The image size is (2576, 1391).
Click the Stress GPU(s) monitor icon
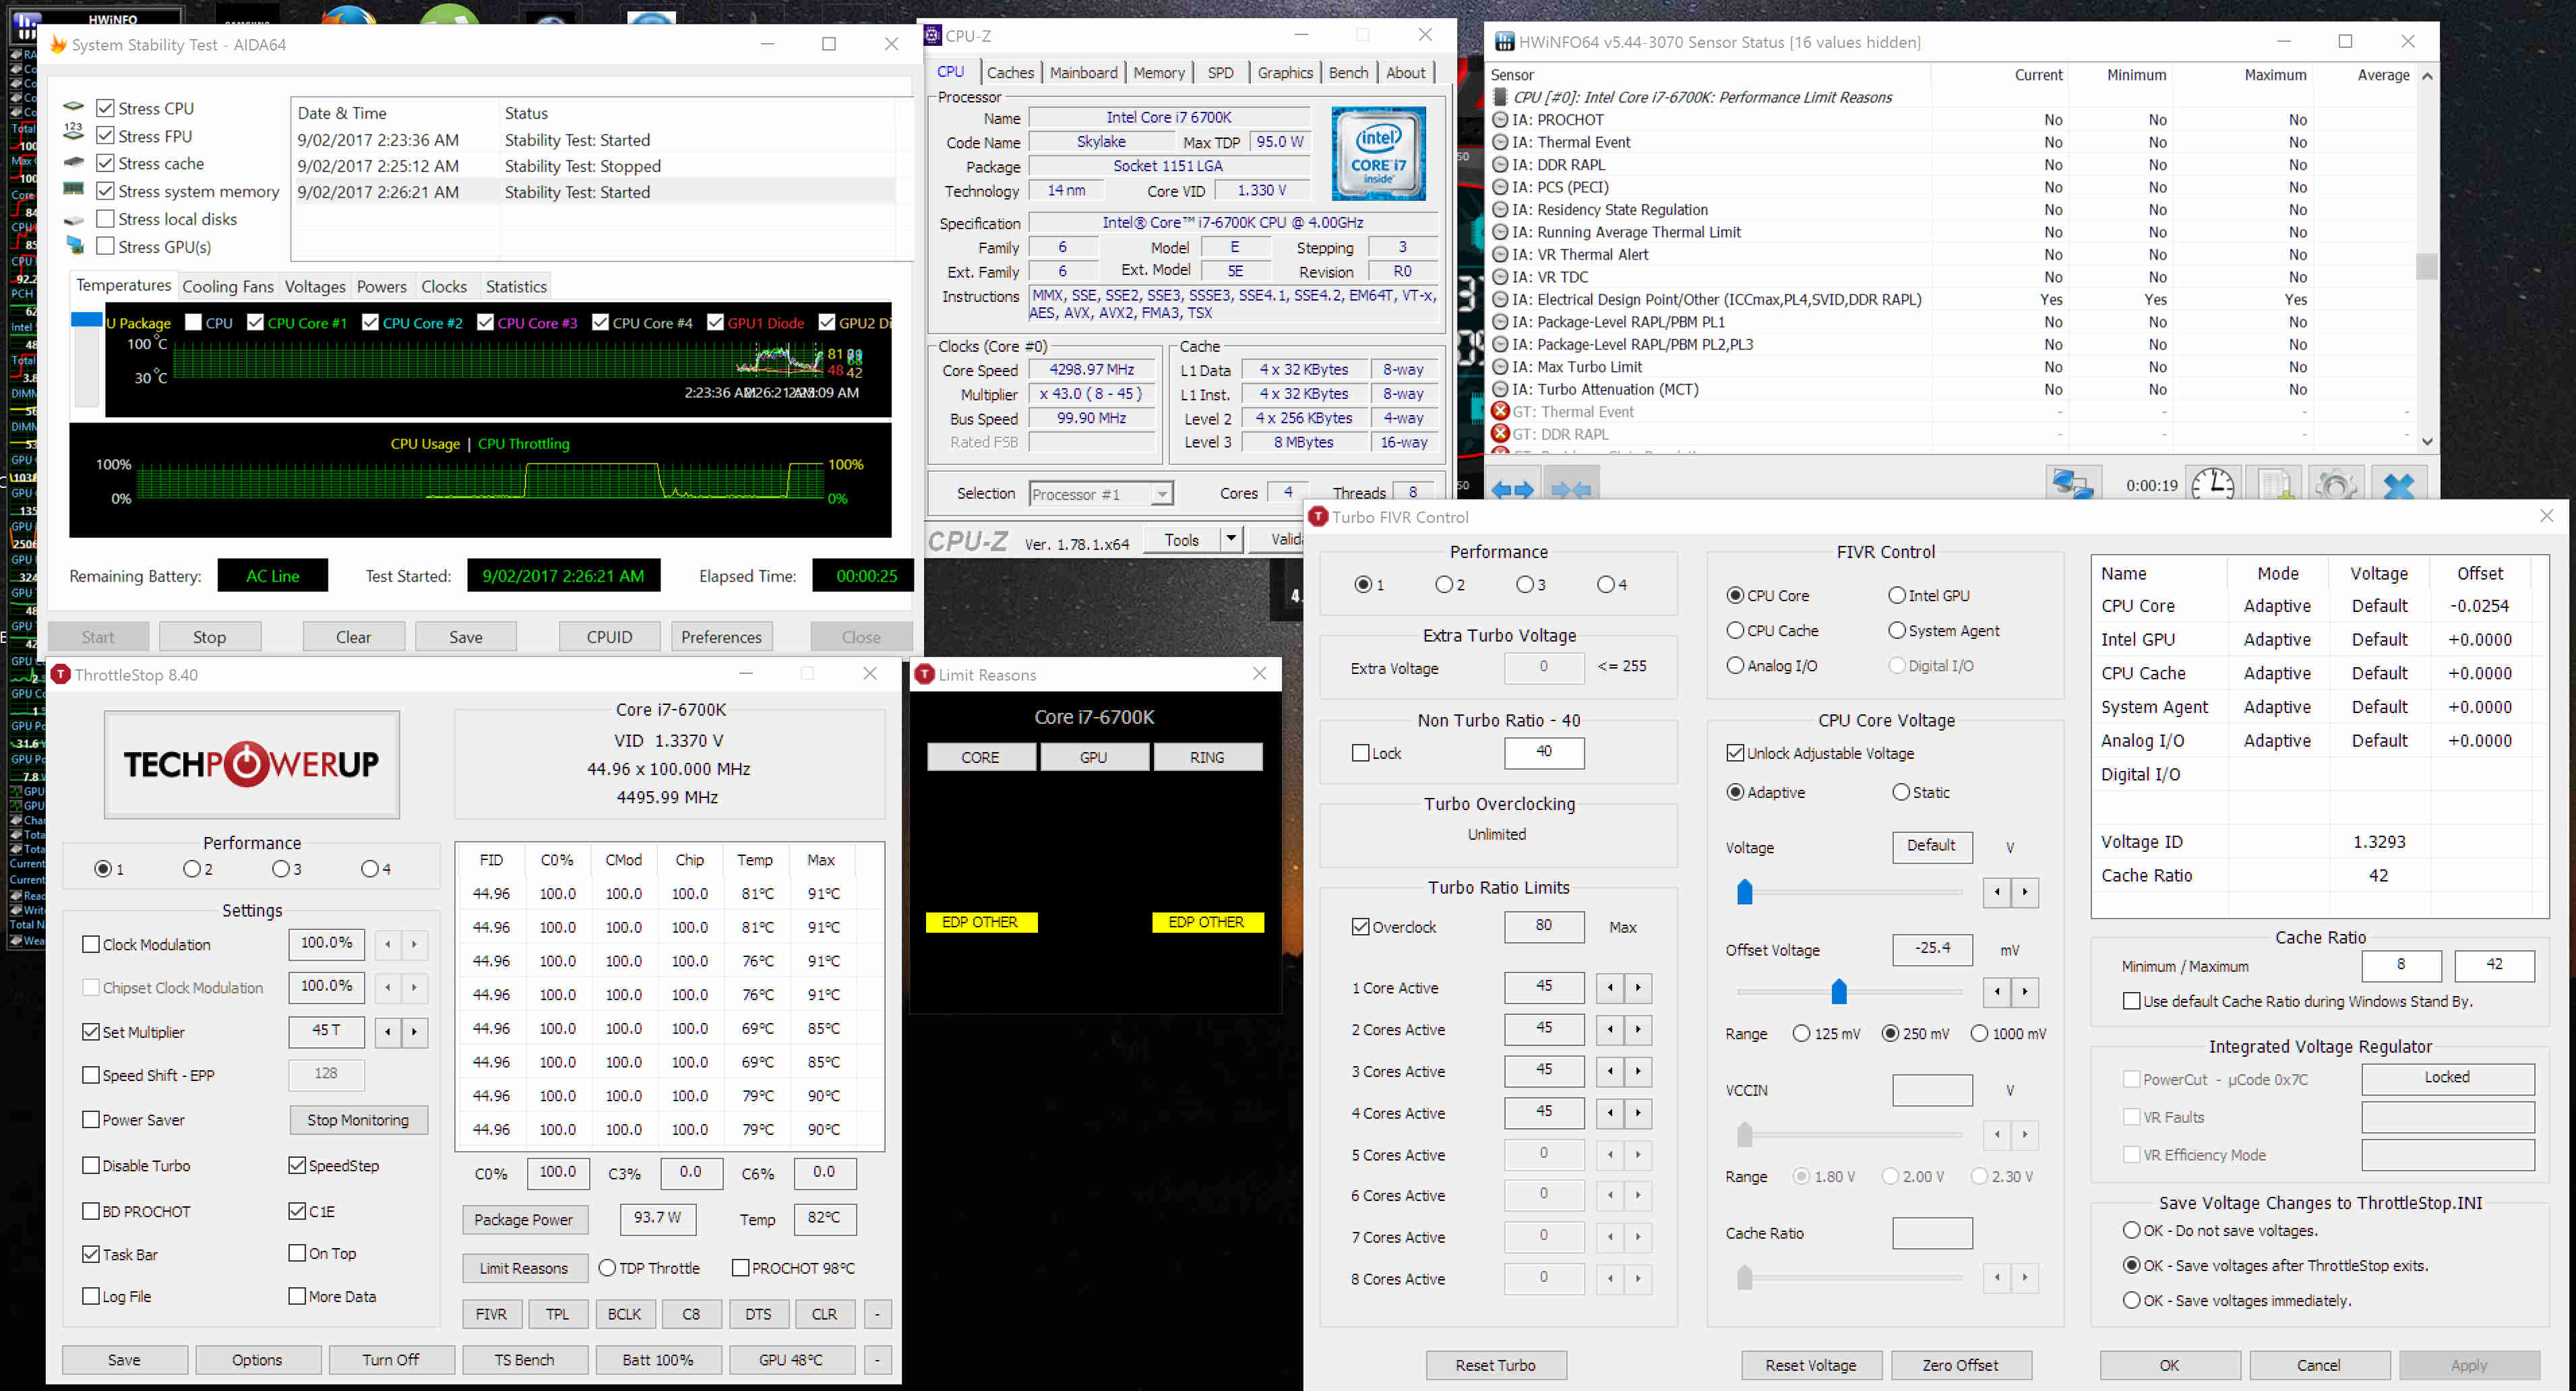point(74,245)
